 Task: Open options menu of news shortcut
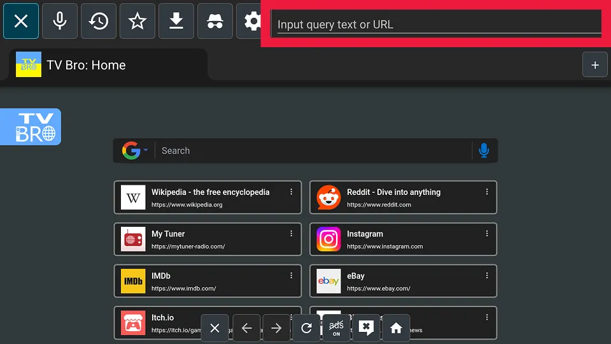487,317
